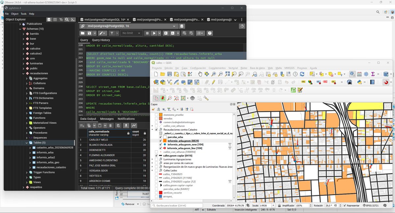Click the Add row icon in Data Output

click(x=82, y=125)
